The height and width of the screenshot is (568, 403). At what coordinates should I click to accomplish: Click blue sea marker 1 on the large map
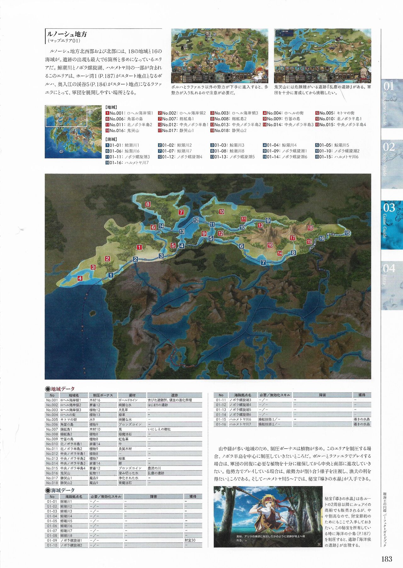[x=111, y=275]
